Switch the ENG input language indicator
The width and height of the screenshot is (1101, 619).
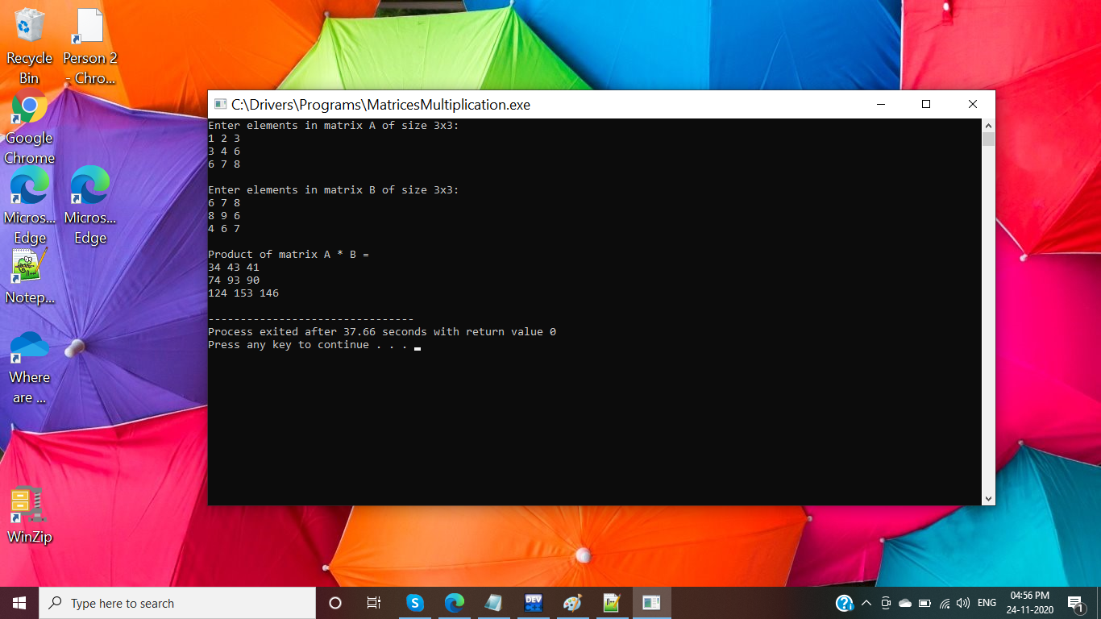pyautogui.click(x=987, y=603)
